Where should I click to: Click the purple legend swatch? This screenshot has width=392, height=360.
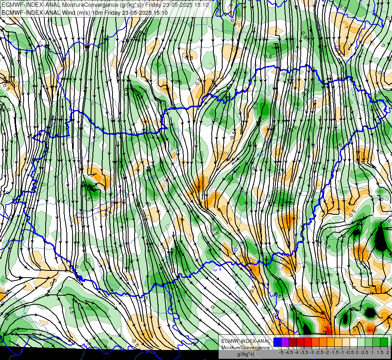tap(285, 342)
